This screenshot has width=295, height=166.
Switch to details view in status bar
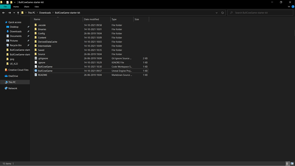pyautogui.click(x=287, y=163)
